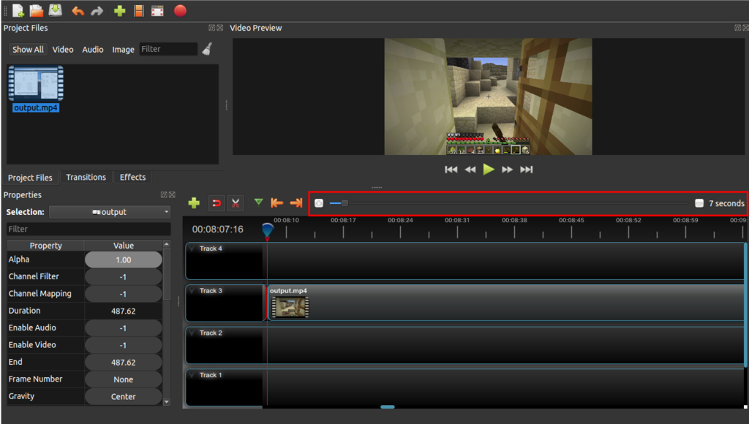This screenshot has width=749, height=424.
Task: Click the blue playhead marker on the ruler
Action: [x=268, y=230]
